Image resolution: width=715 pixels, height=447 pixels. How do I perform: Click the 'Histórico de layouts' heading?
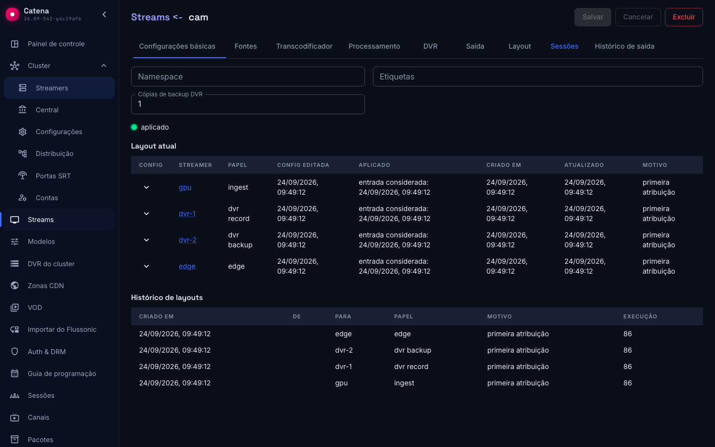click(x=167, y=298)
